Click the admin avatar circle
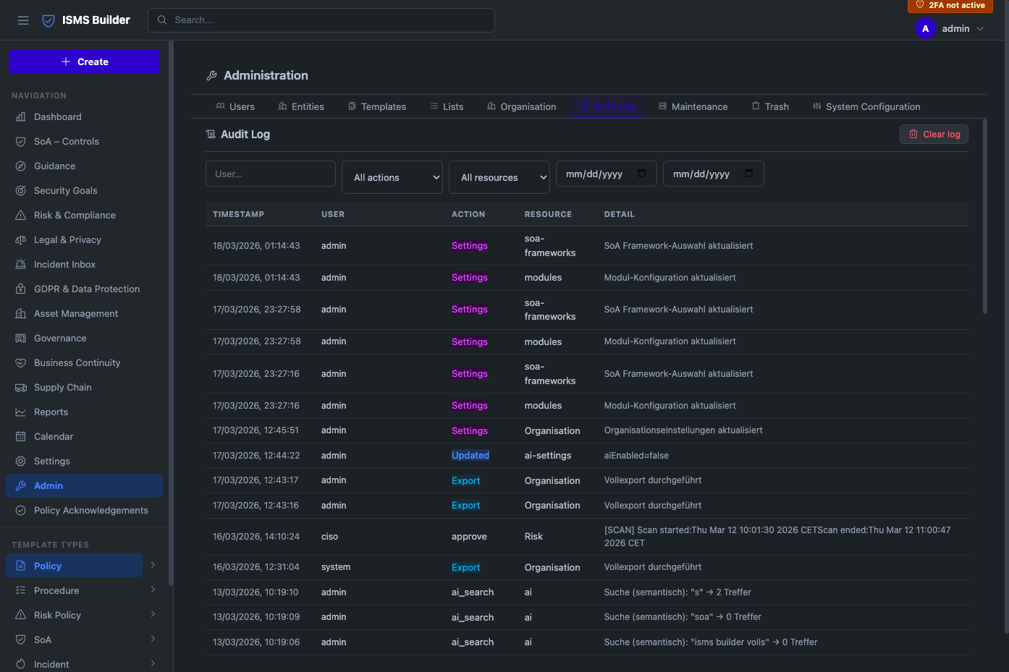 point(925,29)
